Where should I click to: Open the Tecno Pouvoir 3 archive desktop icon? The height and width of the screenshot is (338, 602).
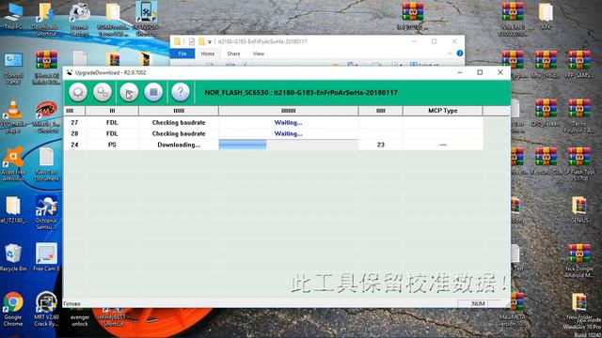pyautogui.click(x=579, y=115)
